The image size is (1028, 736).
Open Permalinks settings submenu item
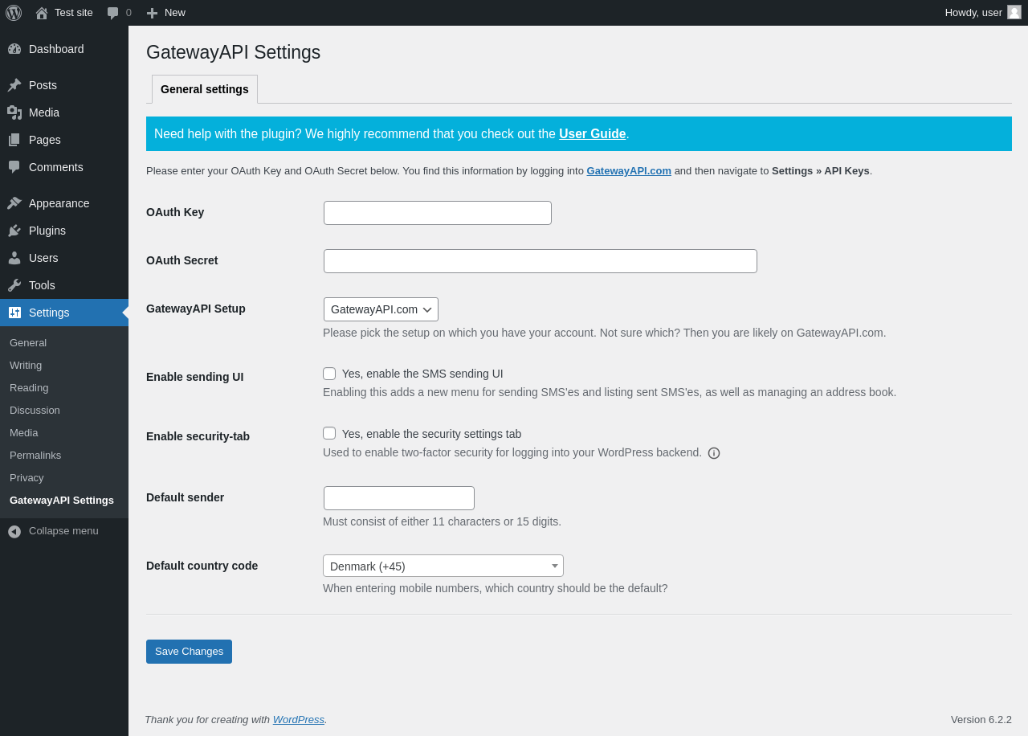[35, 455]
